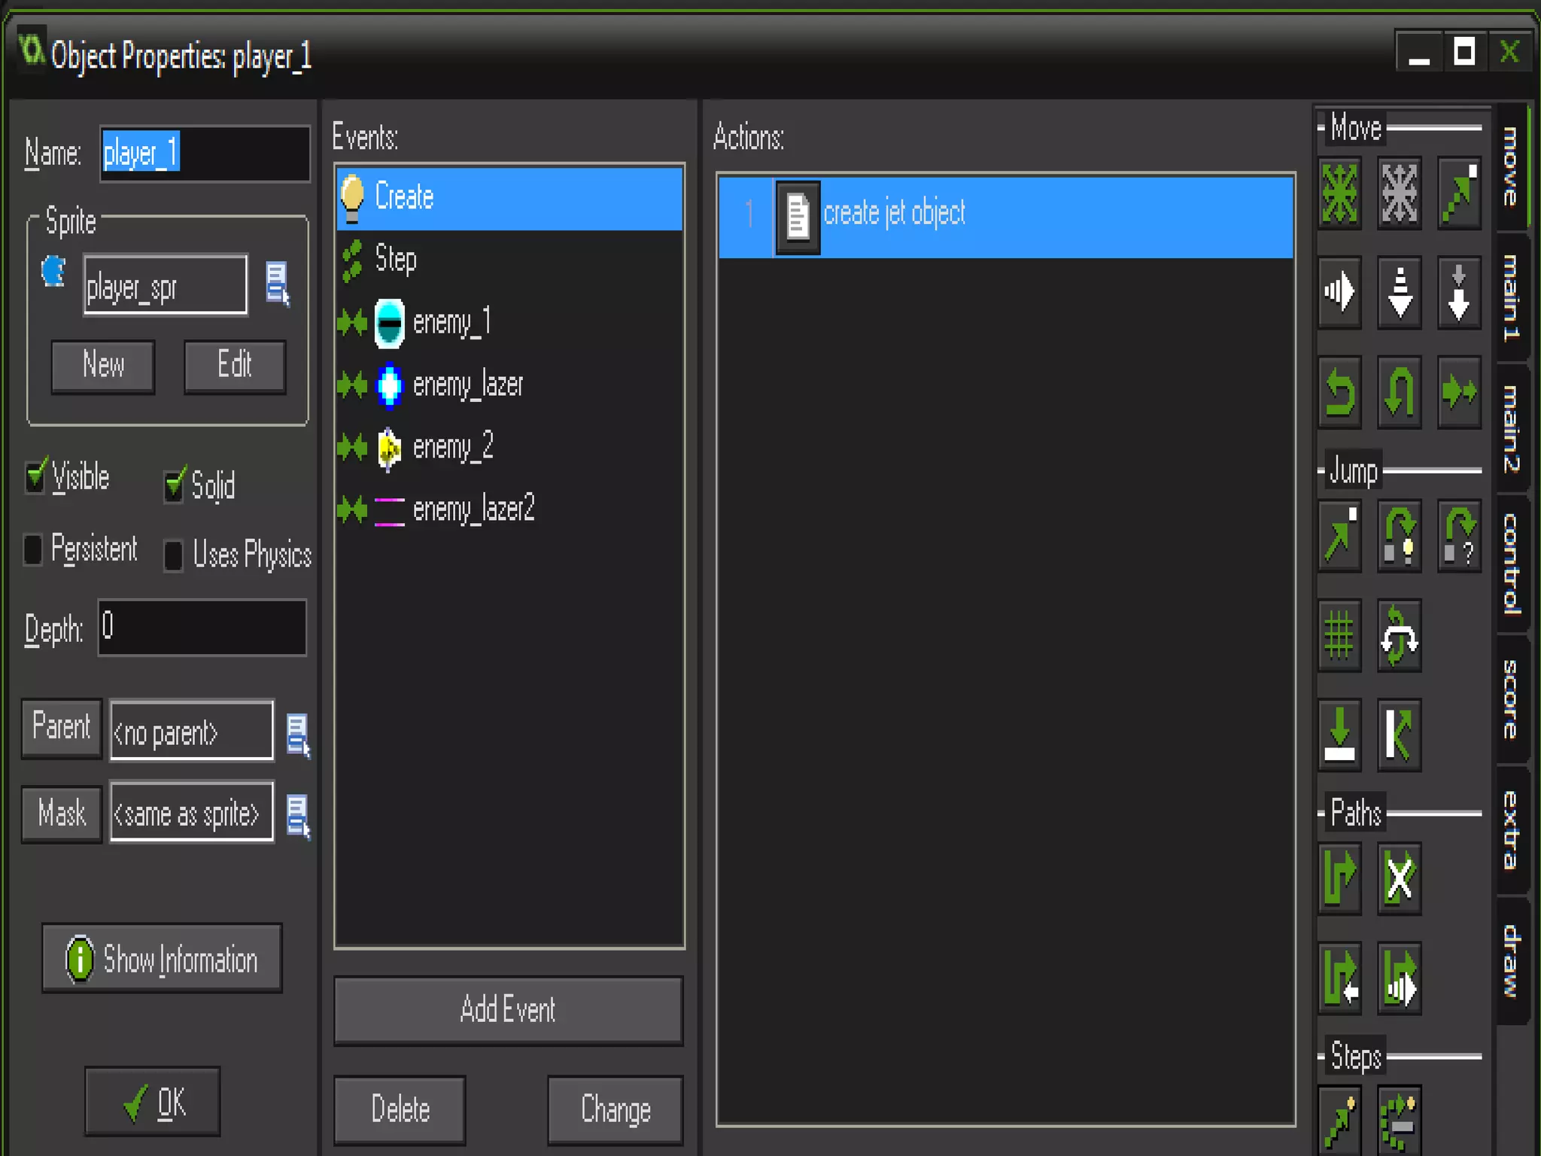This screenshot has height=1156, width=1541.
Task: Open the mask selection menu icon
Action: [x=298, y=815]
